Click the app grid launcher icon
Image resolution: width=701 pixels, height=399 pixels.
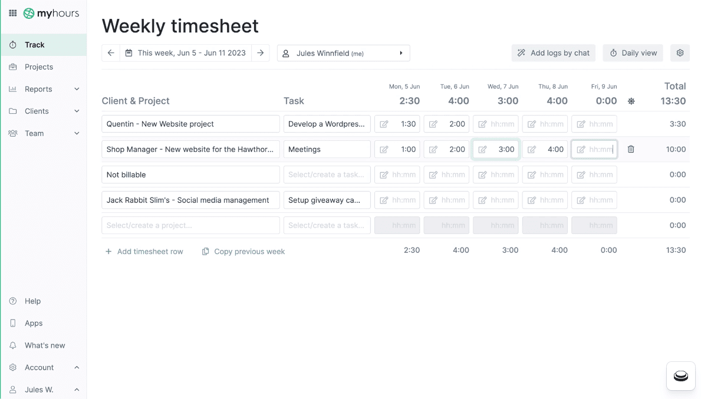coord(12,13)
